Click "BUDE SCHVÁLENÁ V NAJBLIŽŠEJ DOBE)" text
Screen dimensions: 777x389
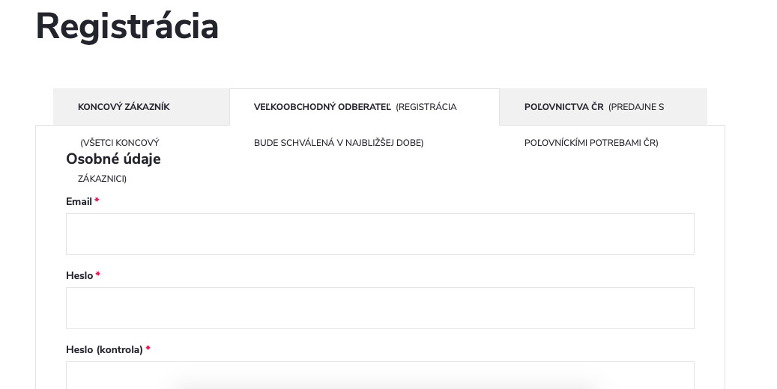point(339,143)
